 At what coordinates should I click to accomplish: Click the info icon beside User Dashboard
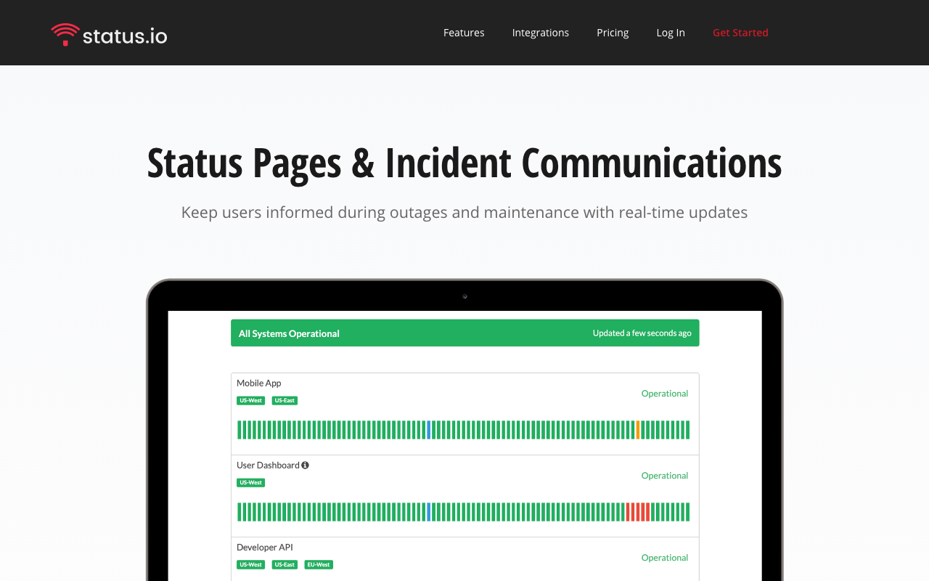(x=306, y=466)
